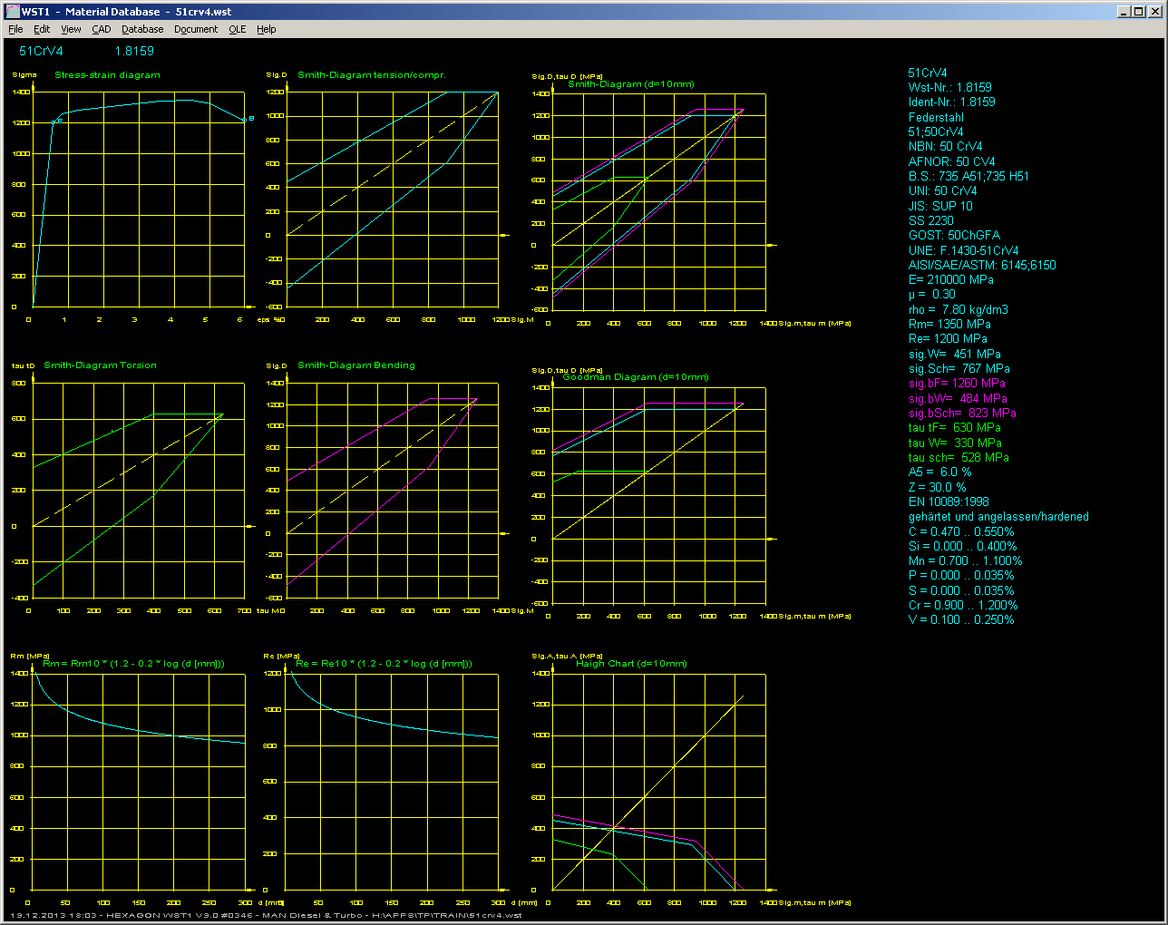Minimize the WST1 window
The image size is (1168, 925).
[1124, 12]
